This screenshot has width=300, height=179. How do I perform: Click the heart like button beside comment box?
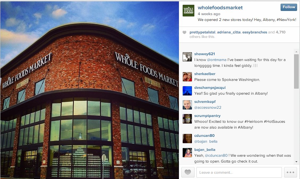188,172
